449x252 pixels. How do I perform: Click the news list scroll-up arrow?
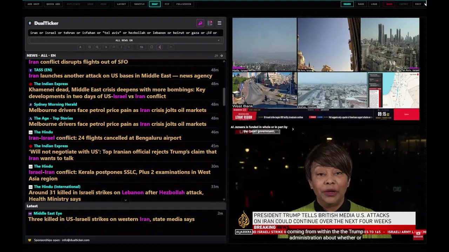(x=224, y=61)
